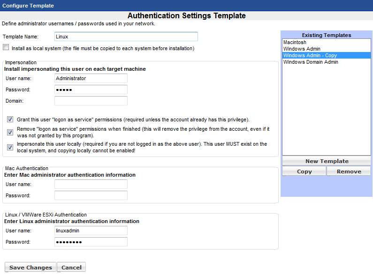Viewport: 373px width, 276px height.
Task: Select the Mac Authentication User name field
Action: pyautogui.click(x=91, y=184)
